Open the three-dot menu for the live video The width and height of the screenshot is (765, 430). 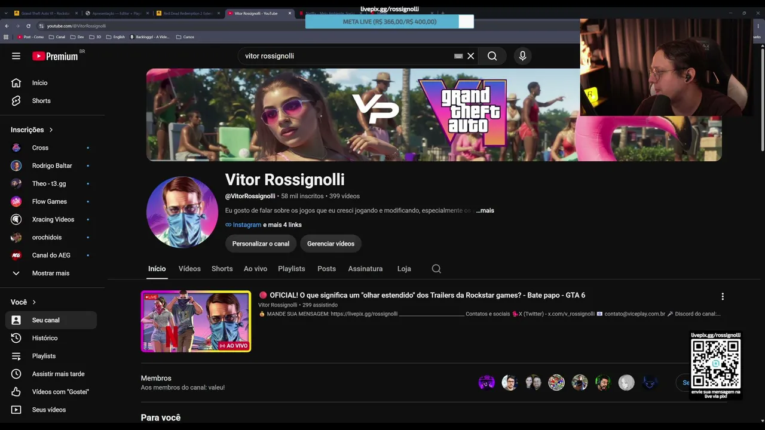[x=723, y=296]
